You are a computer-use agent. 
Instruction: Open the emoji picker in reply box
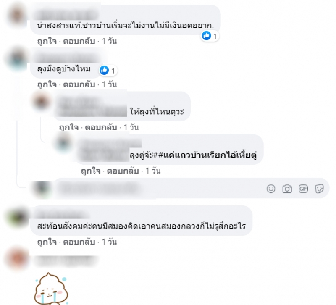point(271,189)
